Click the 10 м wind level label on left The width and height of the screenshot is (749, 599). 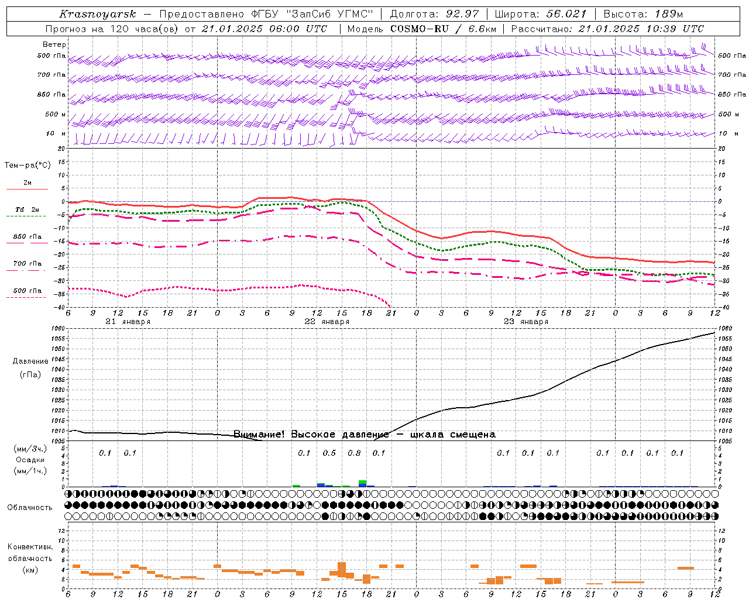[x=56, y=134]
